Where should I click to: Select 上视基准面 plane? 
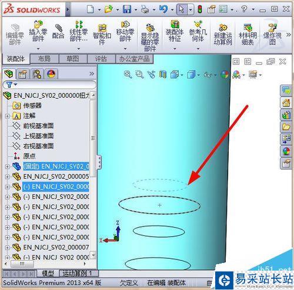click(x=38, y=136)
